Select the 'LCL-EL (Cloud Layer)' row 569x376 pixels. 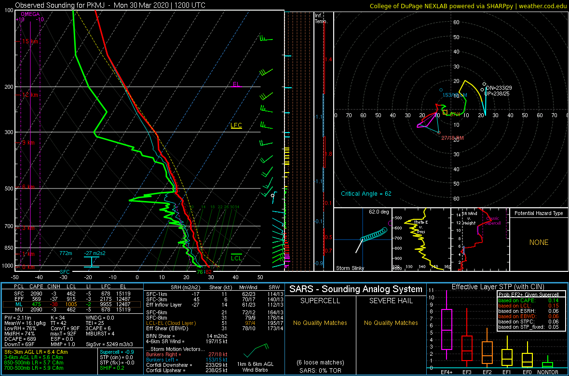[x=214, y=323]
